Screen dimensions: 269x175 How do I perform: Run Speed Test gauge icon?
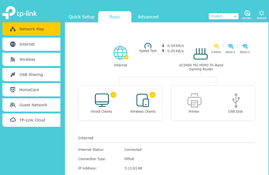point(148,46)
